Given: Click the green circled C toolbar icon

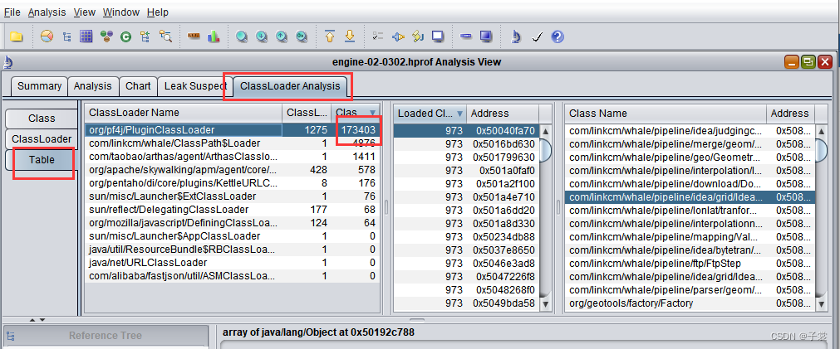Looking at the screenshot, I should click(126, 36).
